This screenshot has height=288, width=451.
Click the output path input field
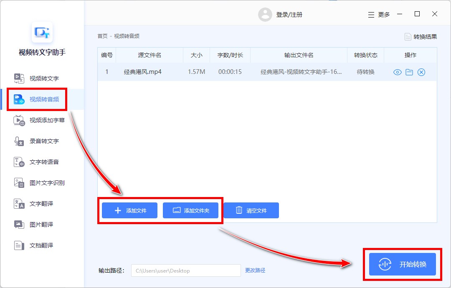[186, 270]
